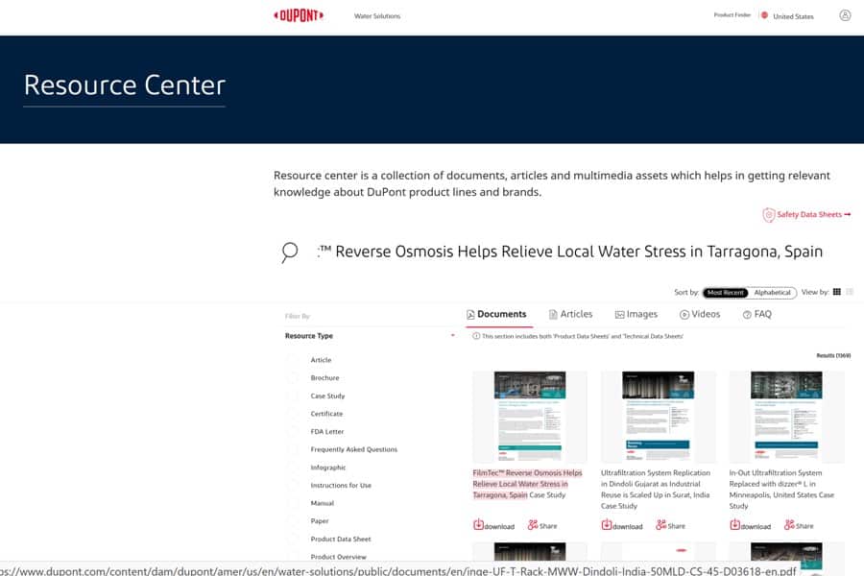The height and width of the screenshot is (576, 864).
Task: Switch to list view layout
Action: [850, 292]
